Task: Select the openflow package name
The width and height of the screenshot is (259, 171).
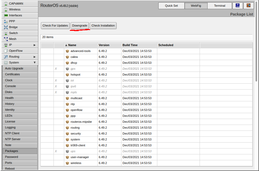Action: pyautogui.click(x=77, y=110)
